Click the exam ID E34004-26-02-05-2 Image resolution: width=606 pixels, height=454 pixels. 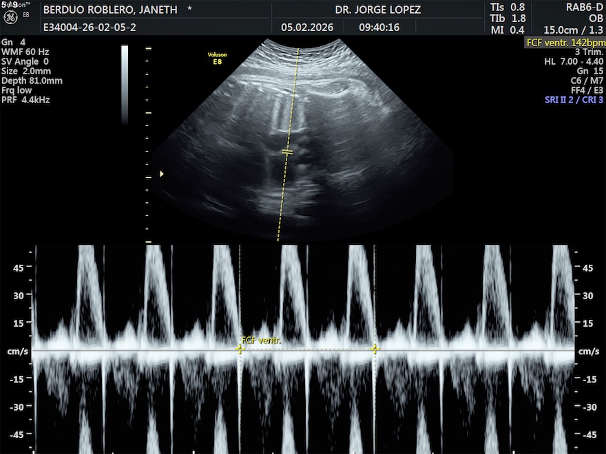(x=90, y=28)
